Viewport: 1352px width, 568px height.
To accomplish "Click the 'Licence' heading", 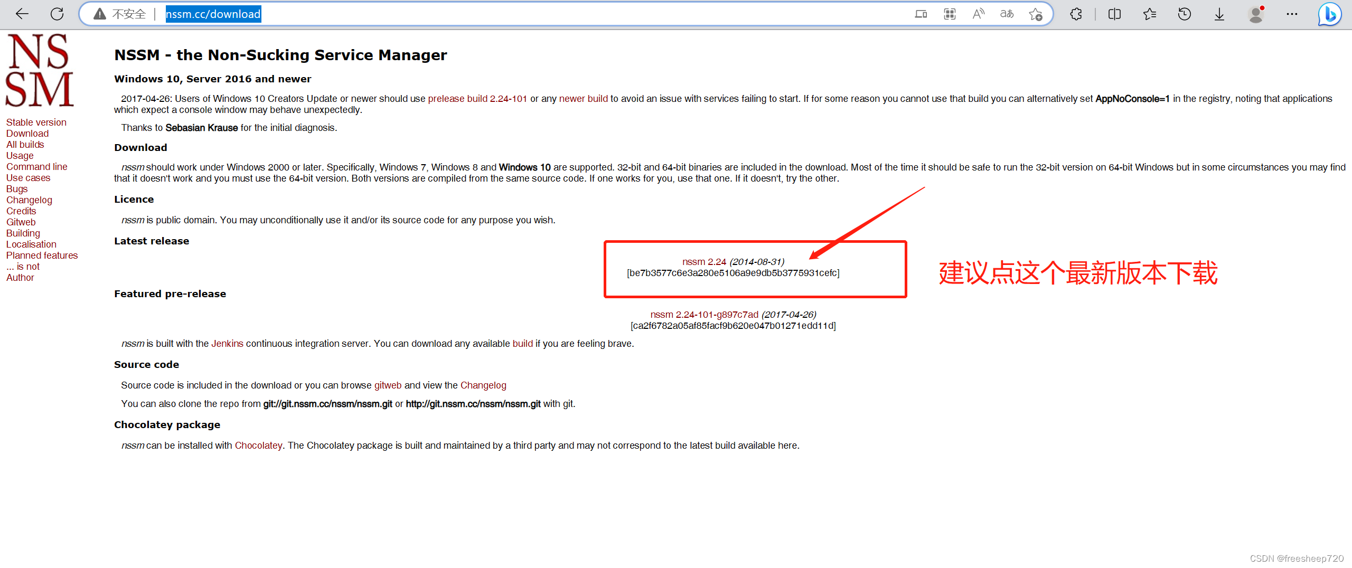I will click(134, 199).
